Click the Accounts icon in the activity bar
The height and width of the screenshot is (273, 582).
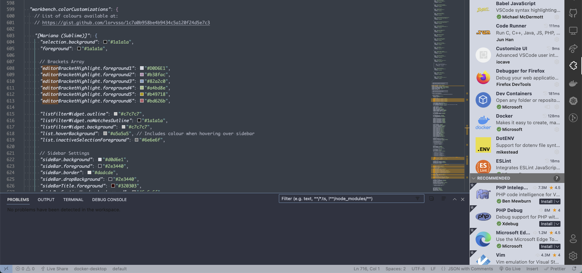pos(573,239)
